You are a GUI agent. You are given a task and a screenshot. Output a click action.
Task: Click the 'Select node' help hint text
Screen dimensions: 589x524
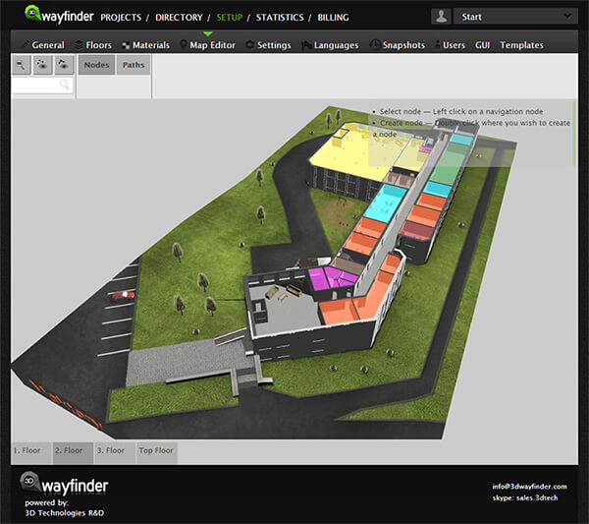point(461,112)
